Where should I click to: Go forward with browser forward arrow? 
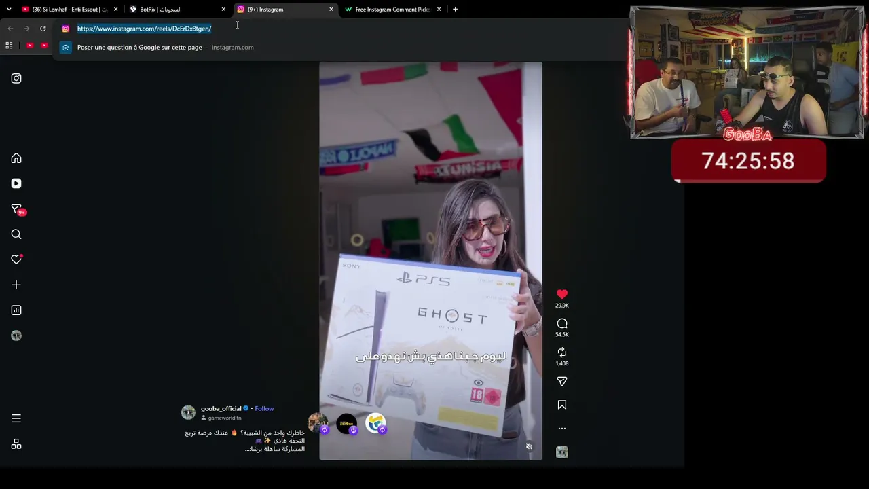[26, 29]
